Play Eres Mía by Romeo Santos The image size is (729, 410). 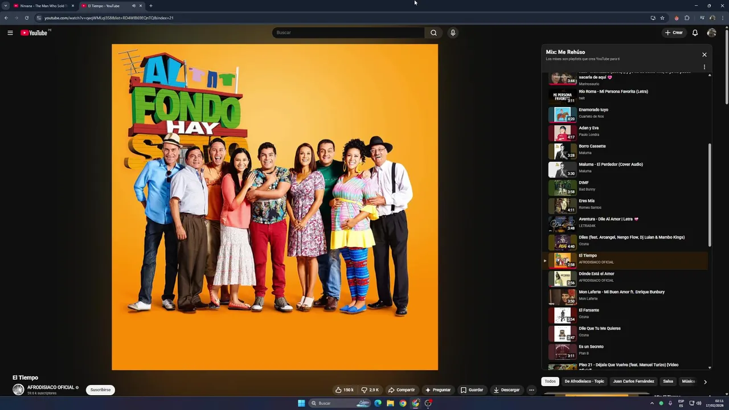coord(626,205)
